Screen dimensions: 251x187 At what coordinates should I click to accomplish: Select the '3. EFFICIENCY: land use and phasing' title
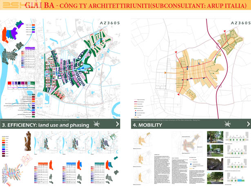click(x=46, y=125)
